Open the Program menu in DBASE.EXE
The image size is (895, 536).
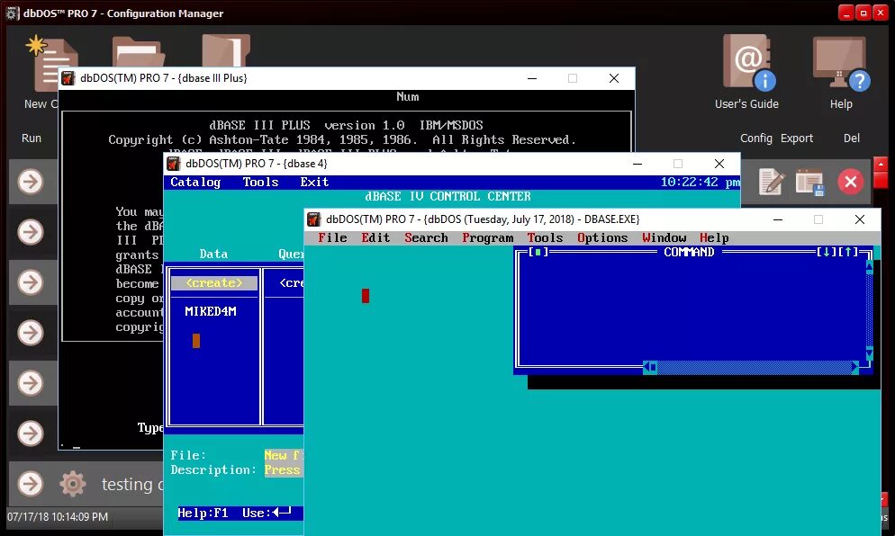488,237
